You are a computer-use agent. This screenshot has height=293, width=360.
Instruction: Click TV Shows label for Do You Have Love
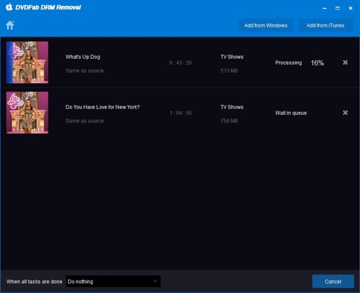232,107
